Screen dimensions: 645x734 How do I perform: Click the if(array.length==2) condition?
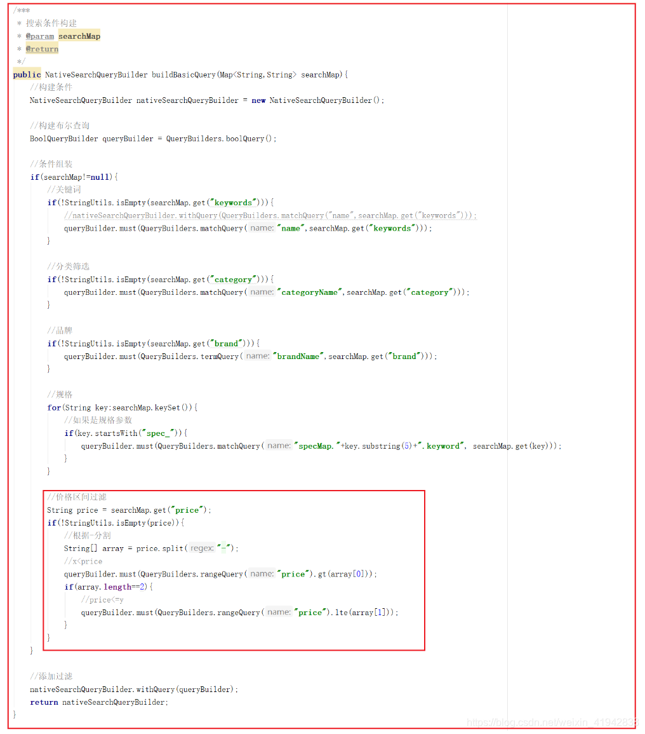pyautogui.click(x=109, y=587)
